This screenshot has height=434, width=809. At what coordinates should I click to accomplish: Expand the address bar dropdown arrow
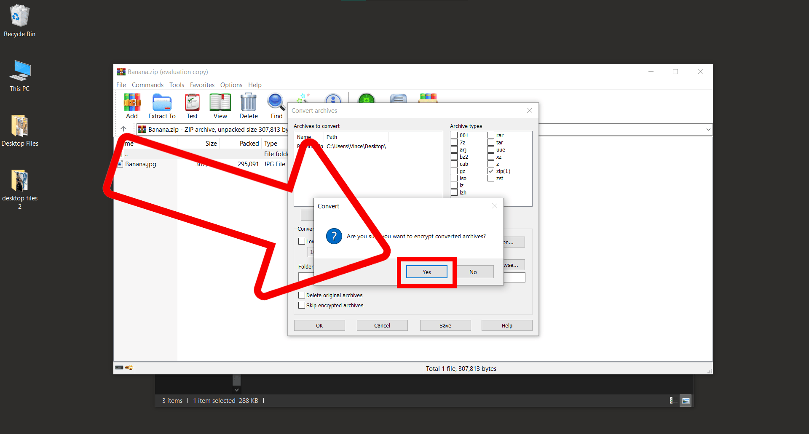pos(708,129)
